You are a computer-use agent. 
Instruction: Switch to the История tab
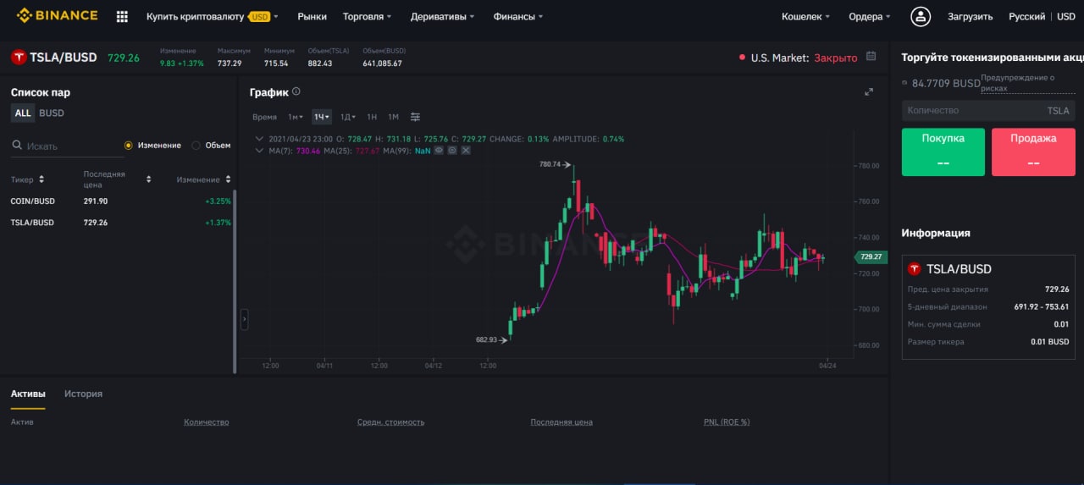pyautogui.click(x=83, y=394)
